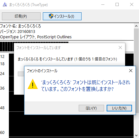Maximize the font viewer window

coord(117,4)
